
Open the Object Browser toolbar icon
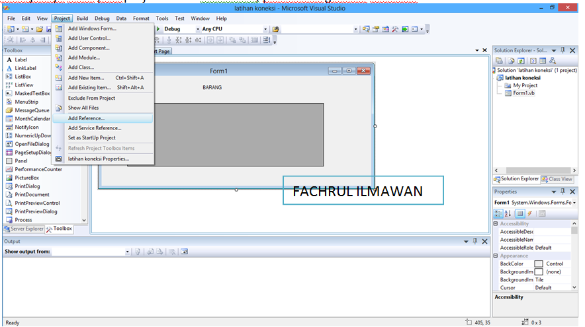(385, 29)
